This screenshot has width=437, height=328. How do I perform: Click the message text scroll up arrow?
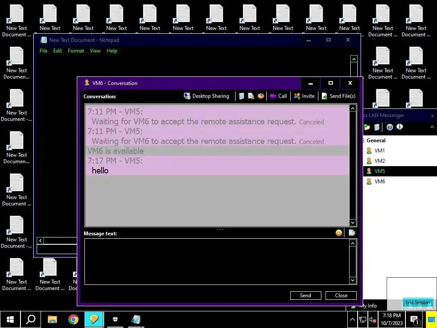[x=353, y=243]
